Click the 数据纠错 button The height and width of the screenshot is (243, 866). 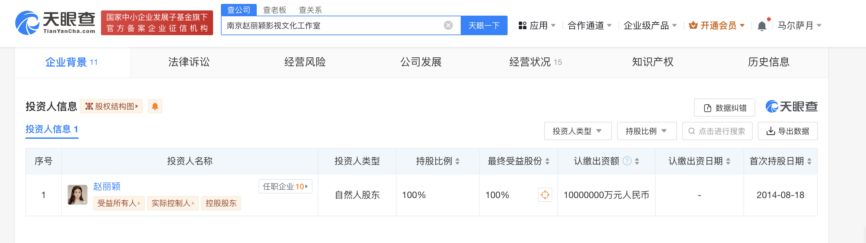(x=725, y=107)
